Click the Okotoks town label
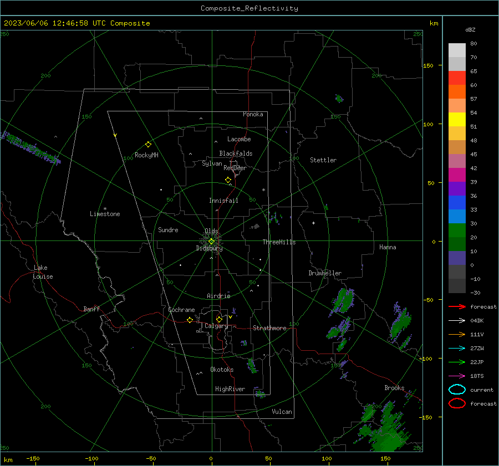 (222, 370)
